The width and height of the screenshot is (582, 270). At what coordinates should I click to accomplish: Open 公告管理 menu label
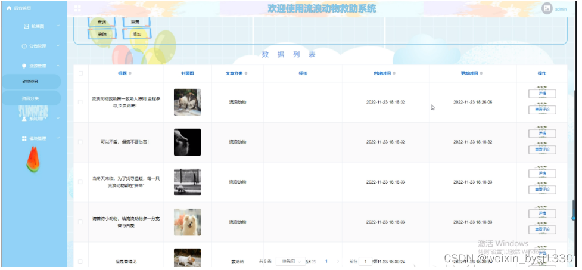pyautogui.click(x=38, y=46)
